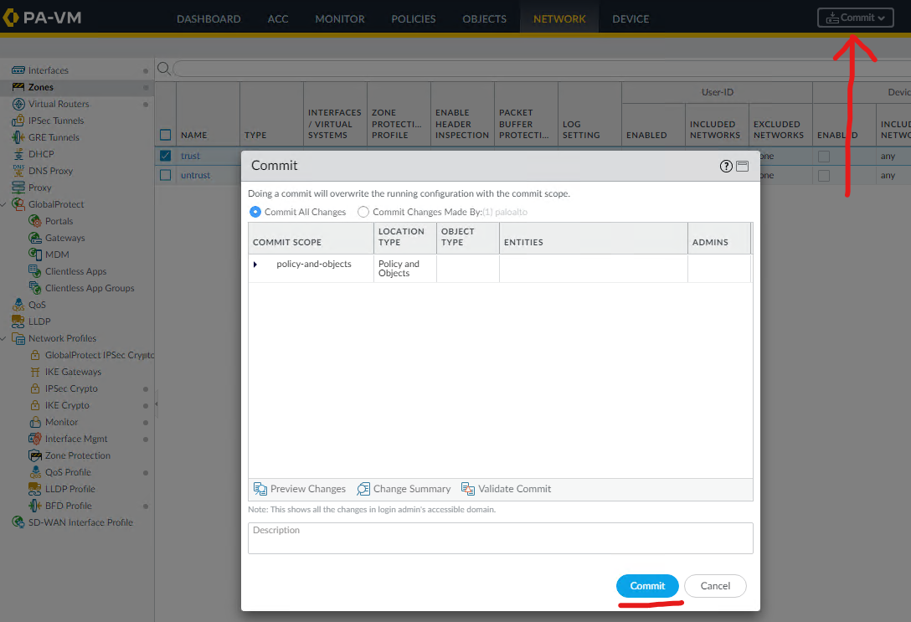Select the Commit All Changes radio button
This screenshot has height=622, width=911.
click(255, 212)
